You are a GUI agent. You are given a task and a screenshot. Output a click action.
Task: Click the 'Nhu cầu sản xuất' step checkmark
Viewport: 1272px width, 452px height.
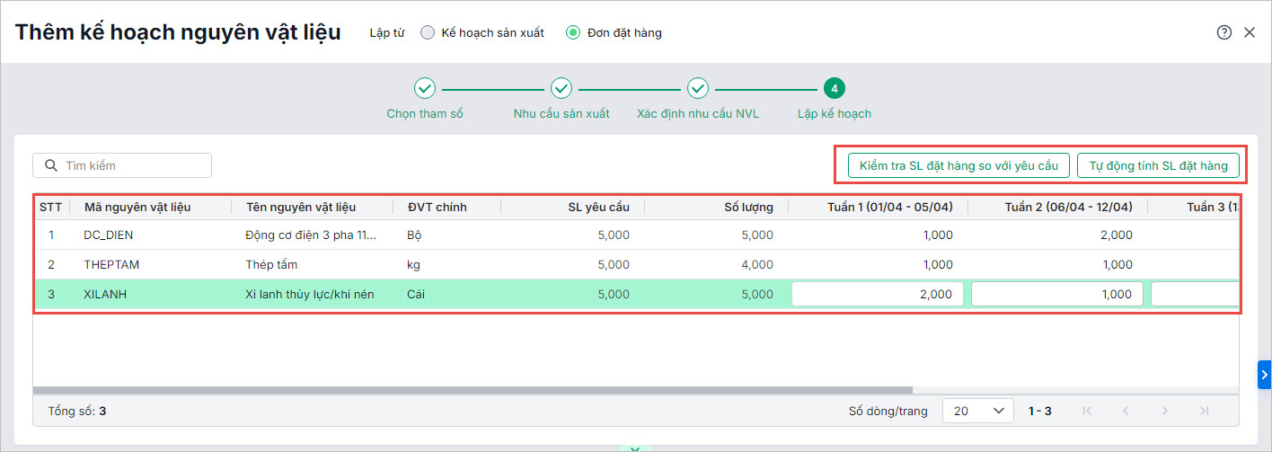pos(561,88)
